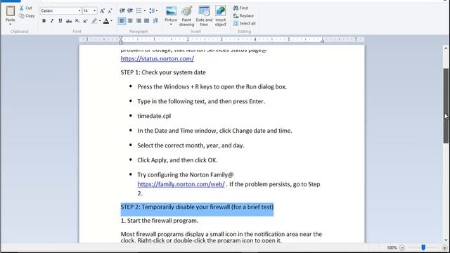The height and width of the screenshot is (253, 450).
Task: Click the 100% zoom level label
Action: click(392, 248)
